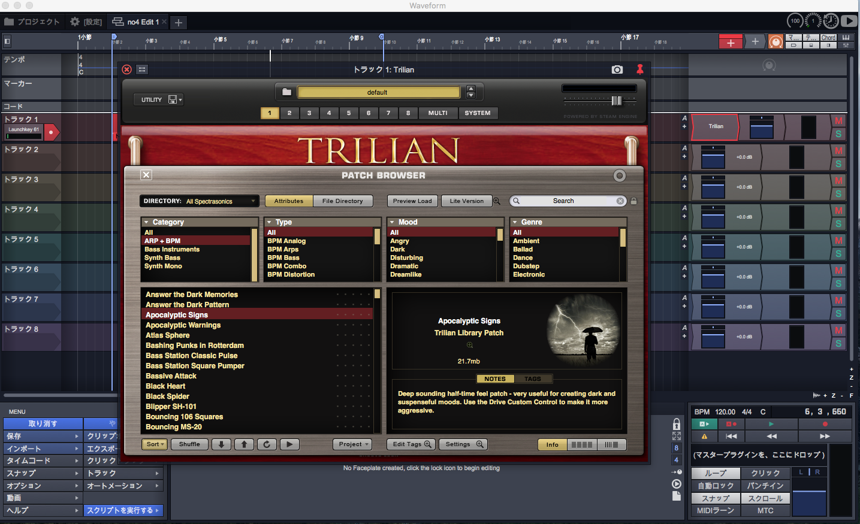Open Edit Tags with zoom icon
The height and width of the screenshot is (524, 860).
(x=411, y=444)
